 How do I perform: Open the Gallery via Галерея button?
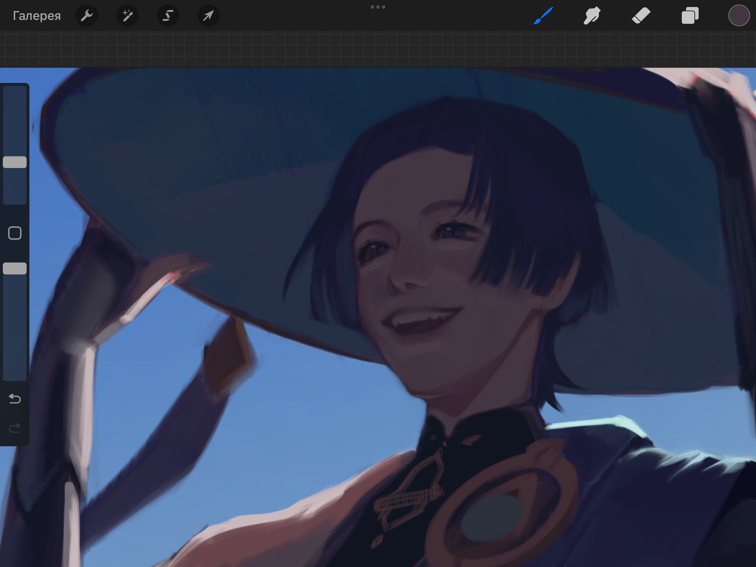coord(37,16)
